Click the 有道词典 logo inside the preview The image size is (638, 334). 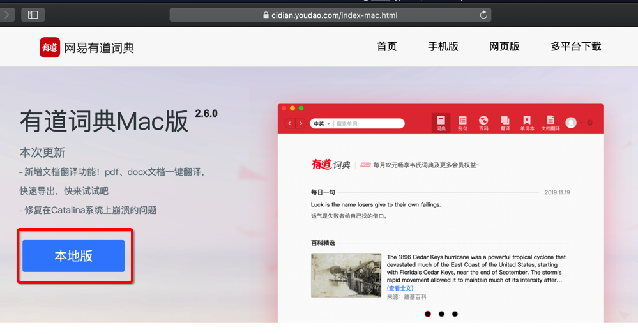point(330,164)
